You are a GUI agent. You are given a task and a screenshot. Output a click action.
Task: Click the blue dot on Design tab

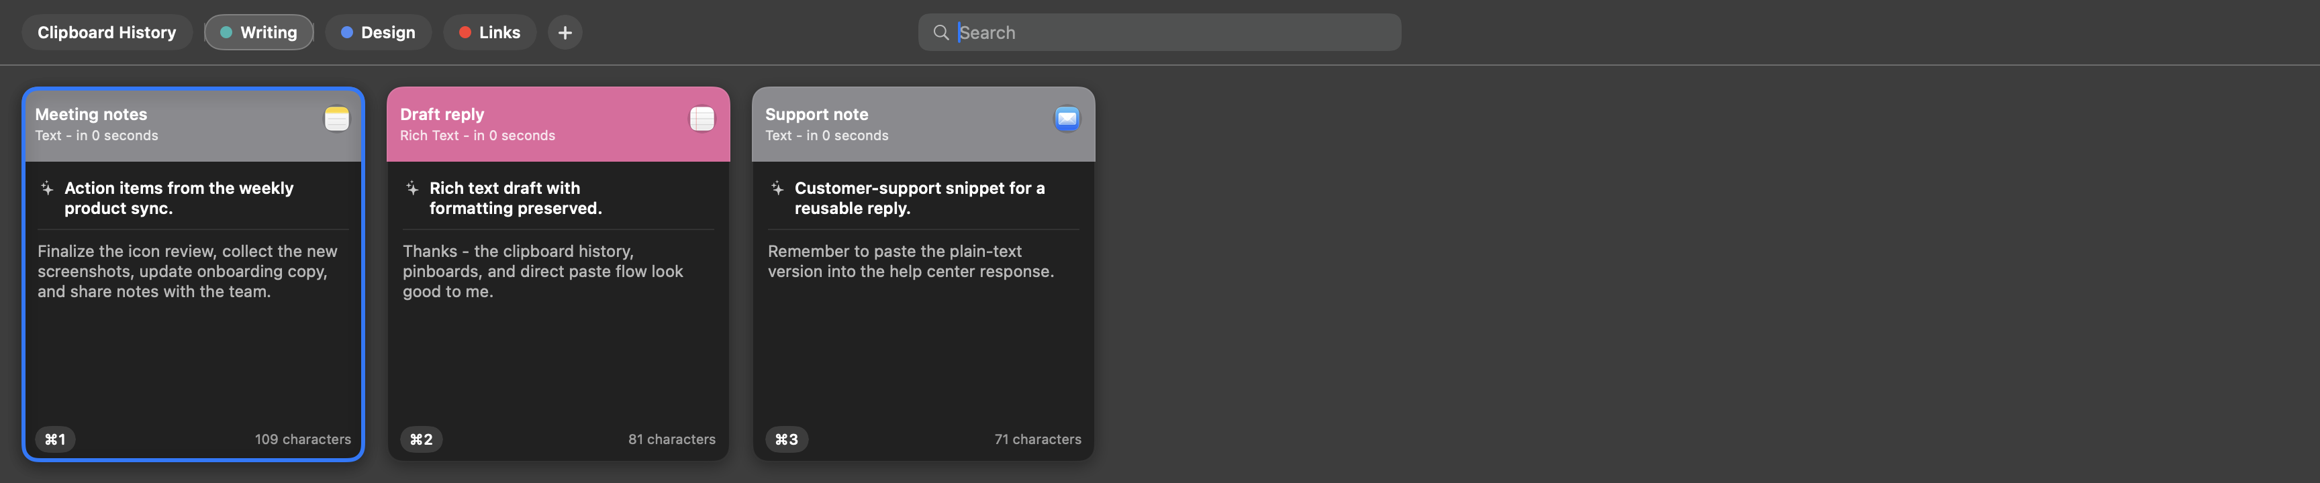tap(347, 32)
